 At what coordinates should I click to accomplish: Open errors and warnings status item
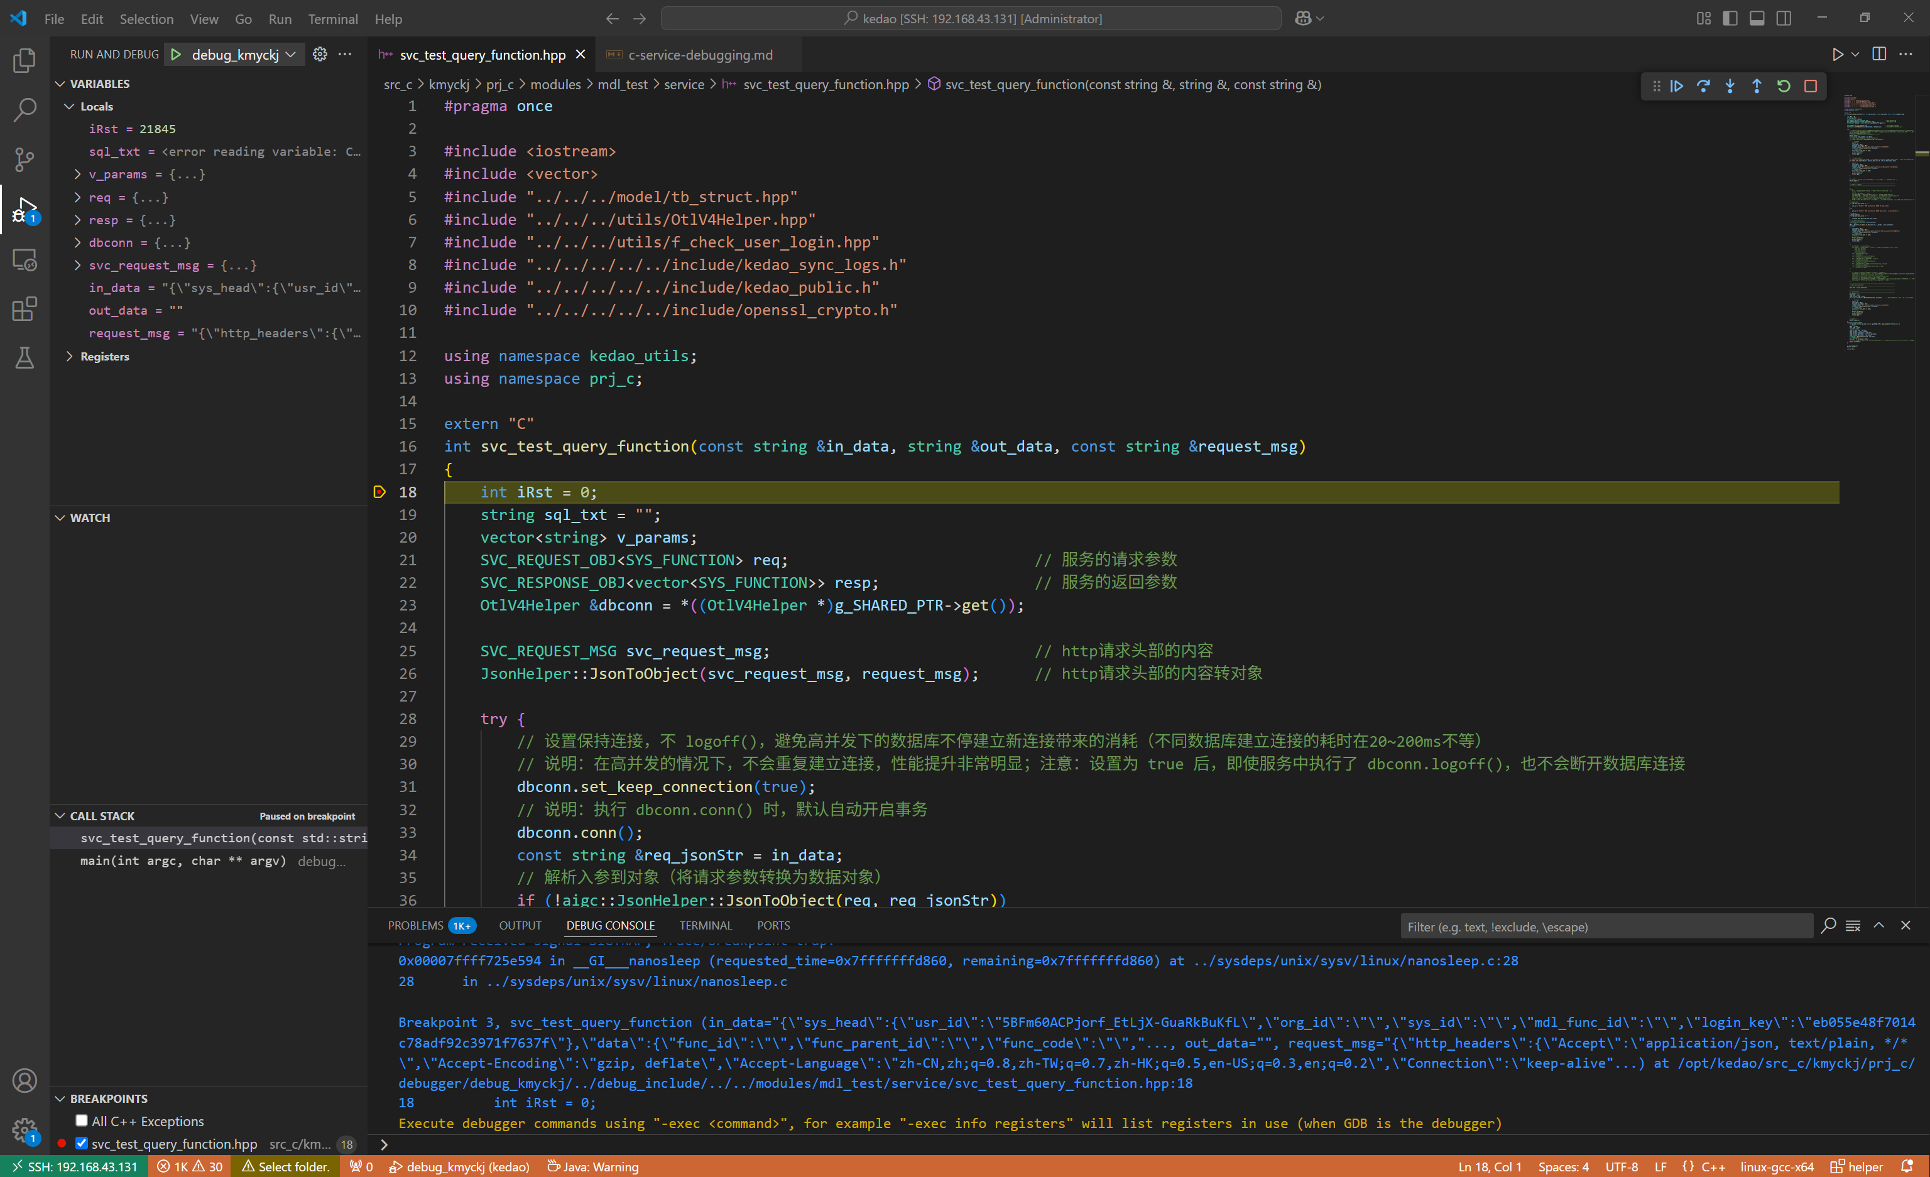point(190,1167)
